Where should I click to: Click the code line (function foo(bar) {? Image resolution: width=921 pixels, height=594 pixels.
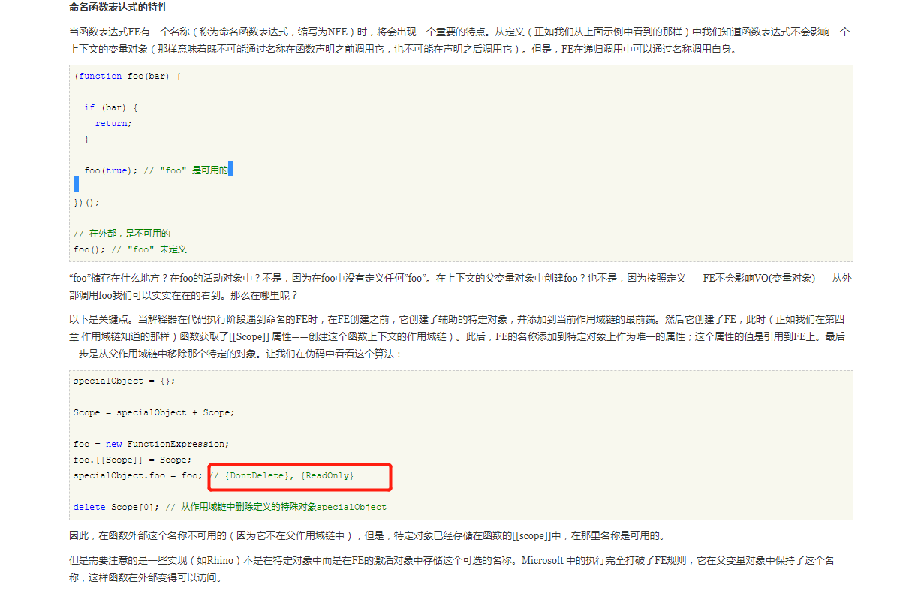128,76
